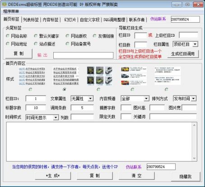This screenshot has height=187, width=205.
Task: Open the 自定义字段 tab
Action: [x=90, y=19]
